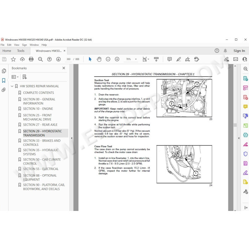The image size is (249, 249).
Task: Close the Windrowers HW30... document tab
Action: tap(64, 51)
